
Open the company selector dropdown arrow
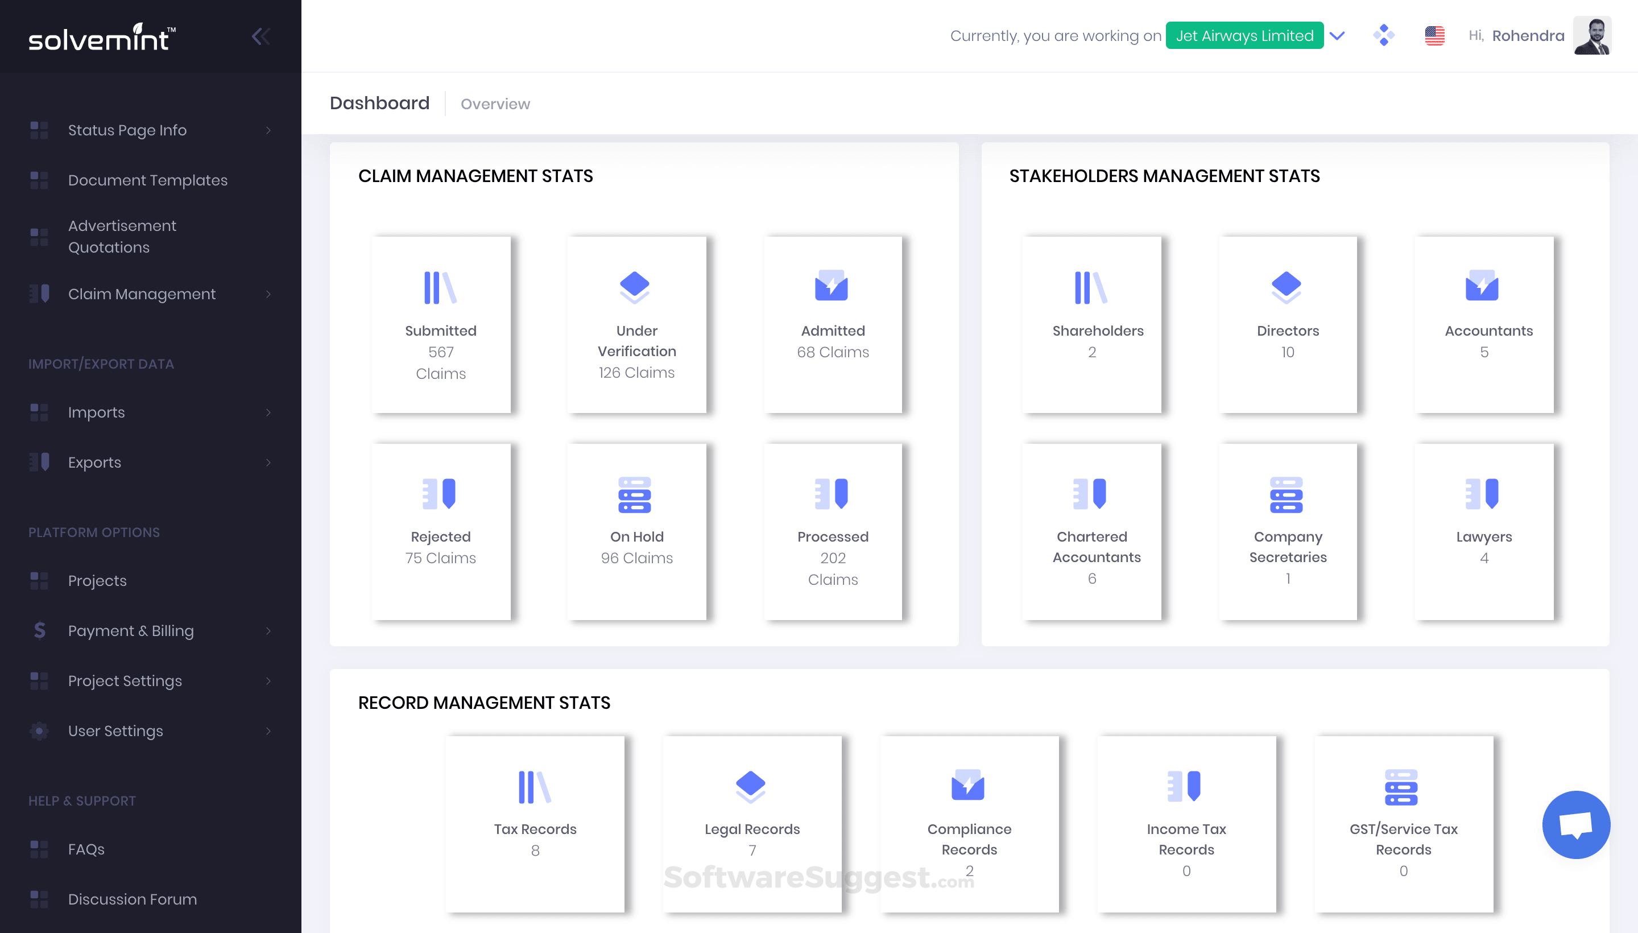(1337, 36)
